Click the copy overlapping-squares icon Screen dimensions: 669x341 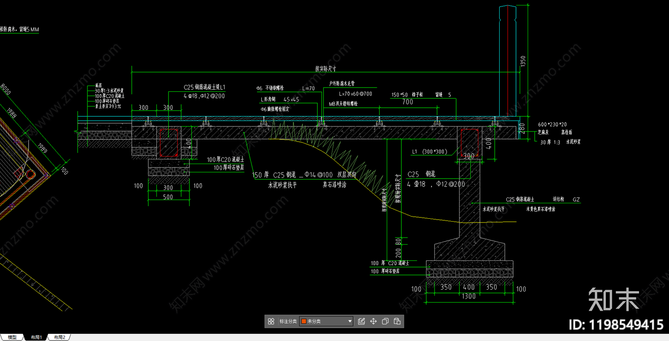point(385,321)
